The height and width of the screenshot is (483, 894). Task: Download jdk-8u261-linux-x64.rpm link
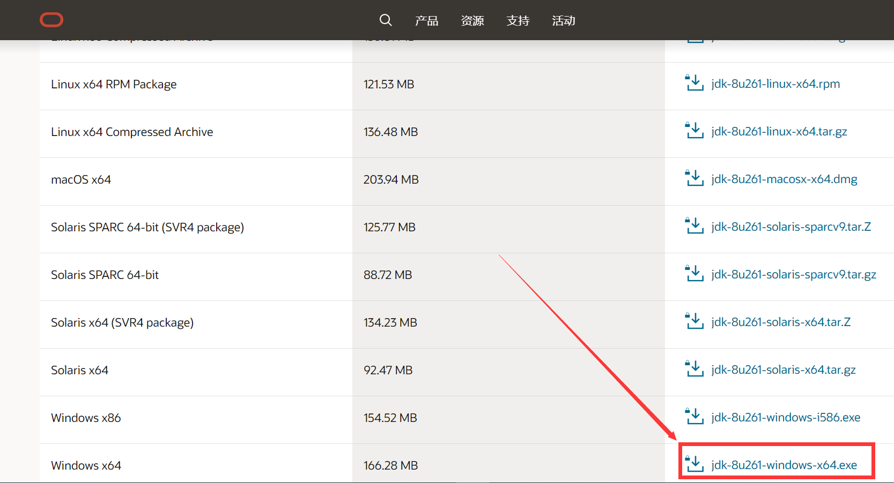point(775,84)
